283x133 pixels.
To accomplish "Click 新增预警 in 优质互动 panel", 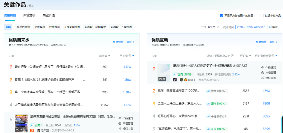I will coord(261,42).
